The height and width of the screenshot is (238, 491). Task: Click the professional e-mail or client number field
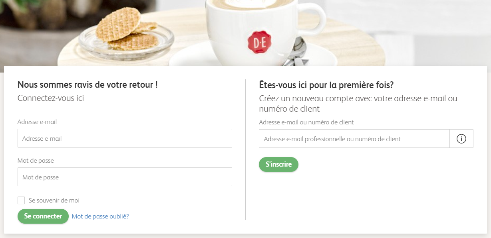coord(354,139)
